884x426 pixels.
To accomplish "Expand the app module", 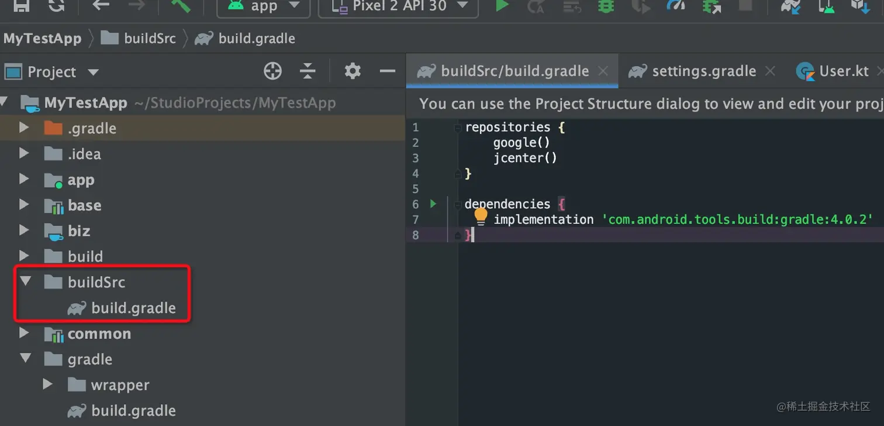I will tap(24, 179).
